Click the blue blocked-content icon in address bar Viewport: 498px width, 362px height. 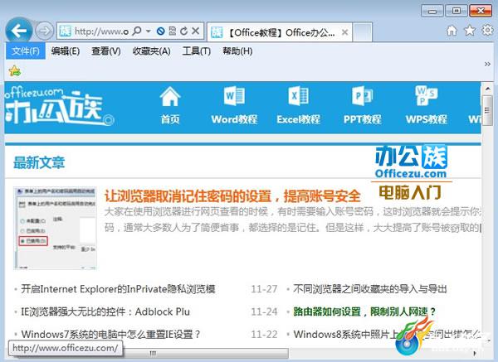tap(161, 31)
